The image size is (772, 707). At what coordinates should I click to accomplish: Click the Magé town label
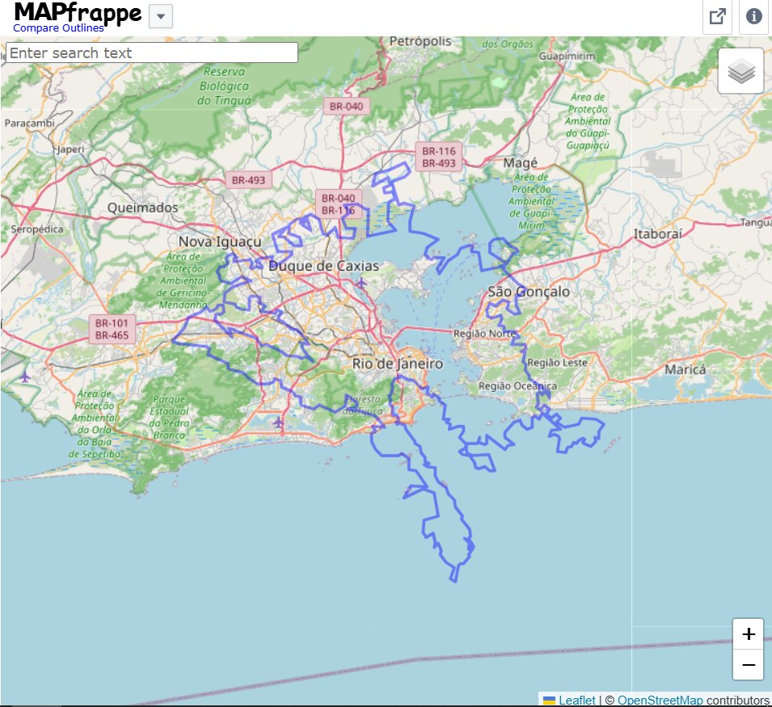point(521,163)
